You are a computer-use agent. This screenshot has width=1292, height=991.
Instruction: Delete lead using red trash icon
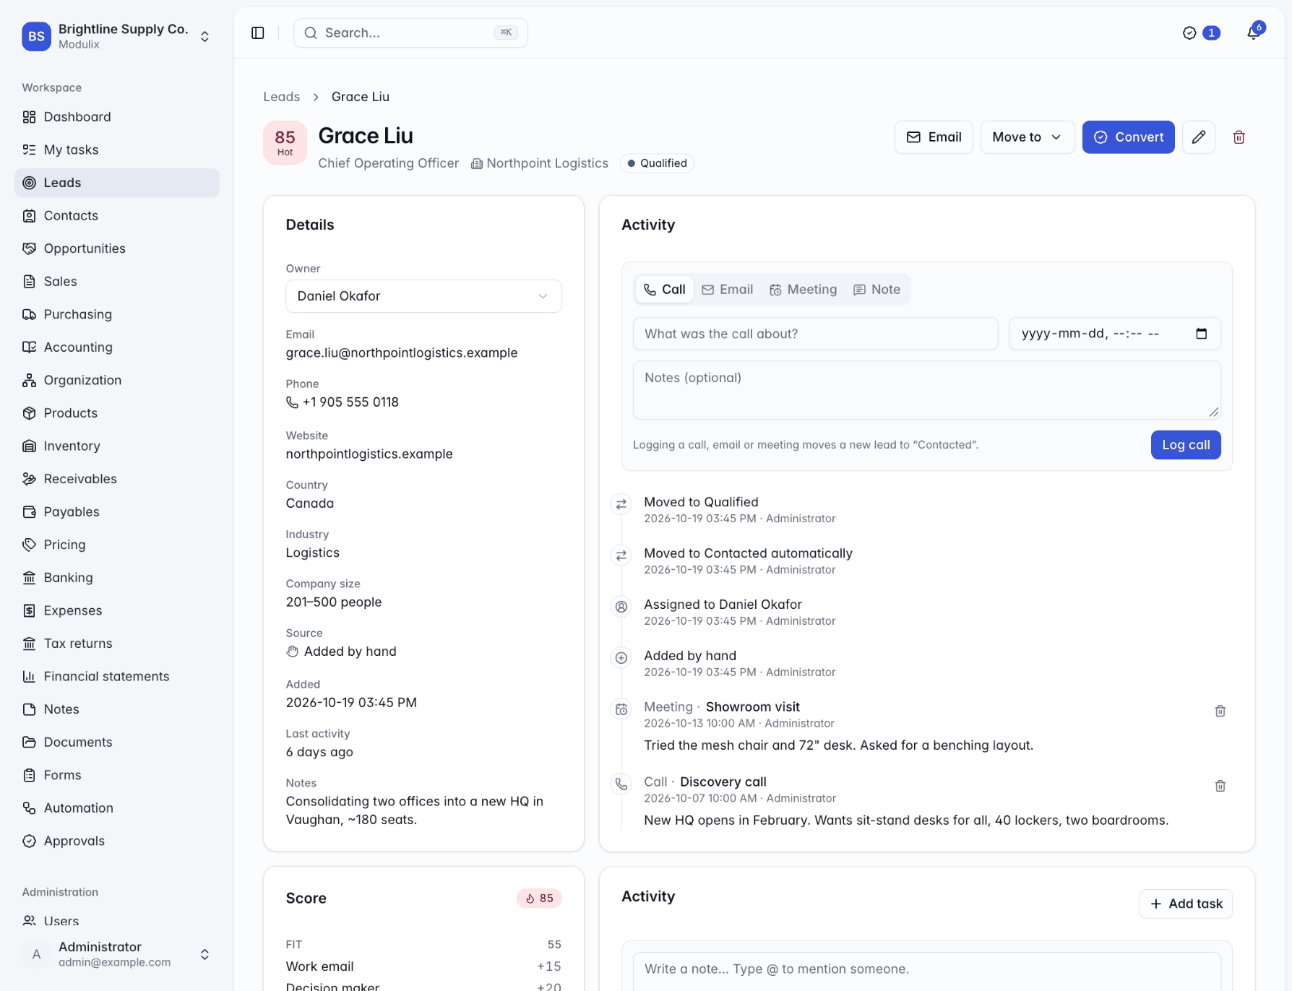pyautogui.click(x=1239, y=137)
